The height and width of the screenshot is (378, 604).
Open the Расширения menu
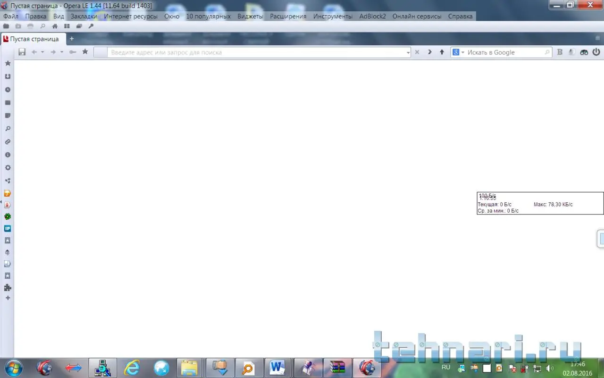[x=288, y=16]
